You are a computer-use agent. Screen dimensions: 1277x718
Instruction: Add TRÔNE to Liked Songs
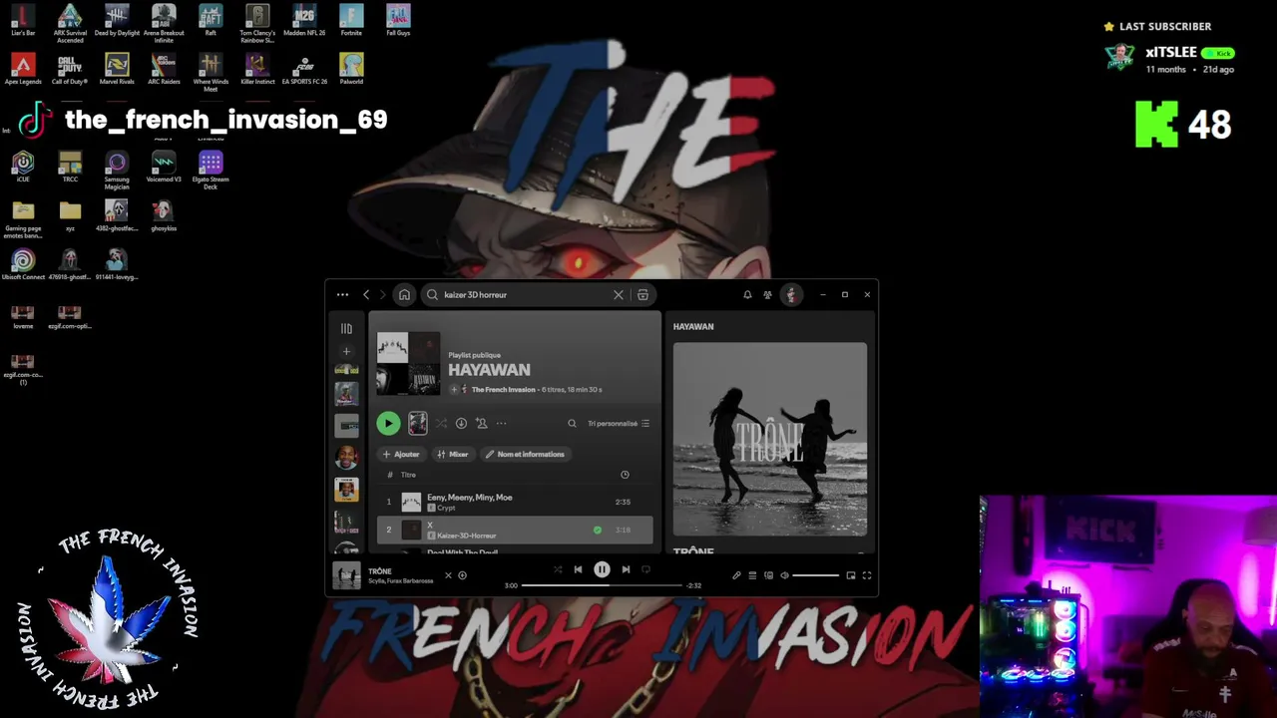(x=462, y=575)
